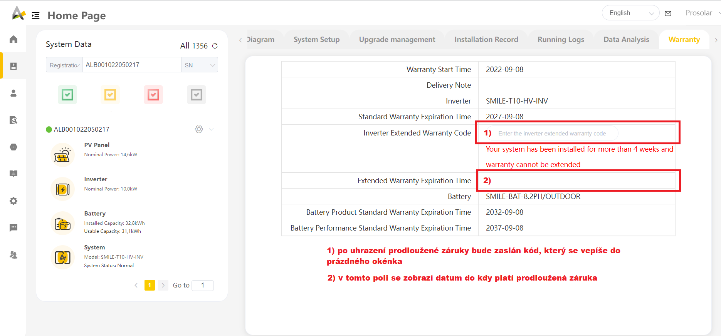Open the mail envelope icon in header
721x336 pixels.
[668, 13]
